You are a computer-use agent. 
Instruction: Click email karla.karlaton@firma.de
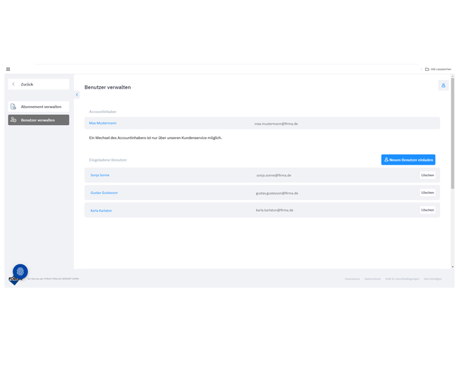(275, 210)
